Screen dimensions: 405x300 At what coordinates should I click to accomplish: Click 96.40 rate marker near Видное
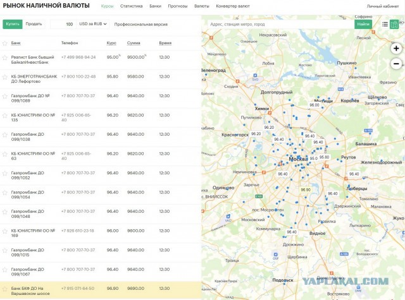click(292, 232)
